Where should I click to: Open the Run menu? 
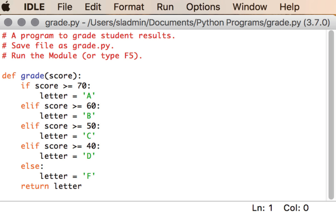click(165, 7)
